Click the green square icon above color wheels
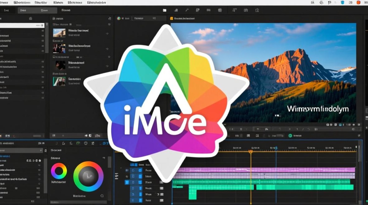 coord(78,143)
